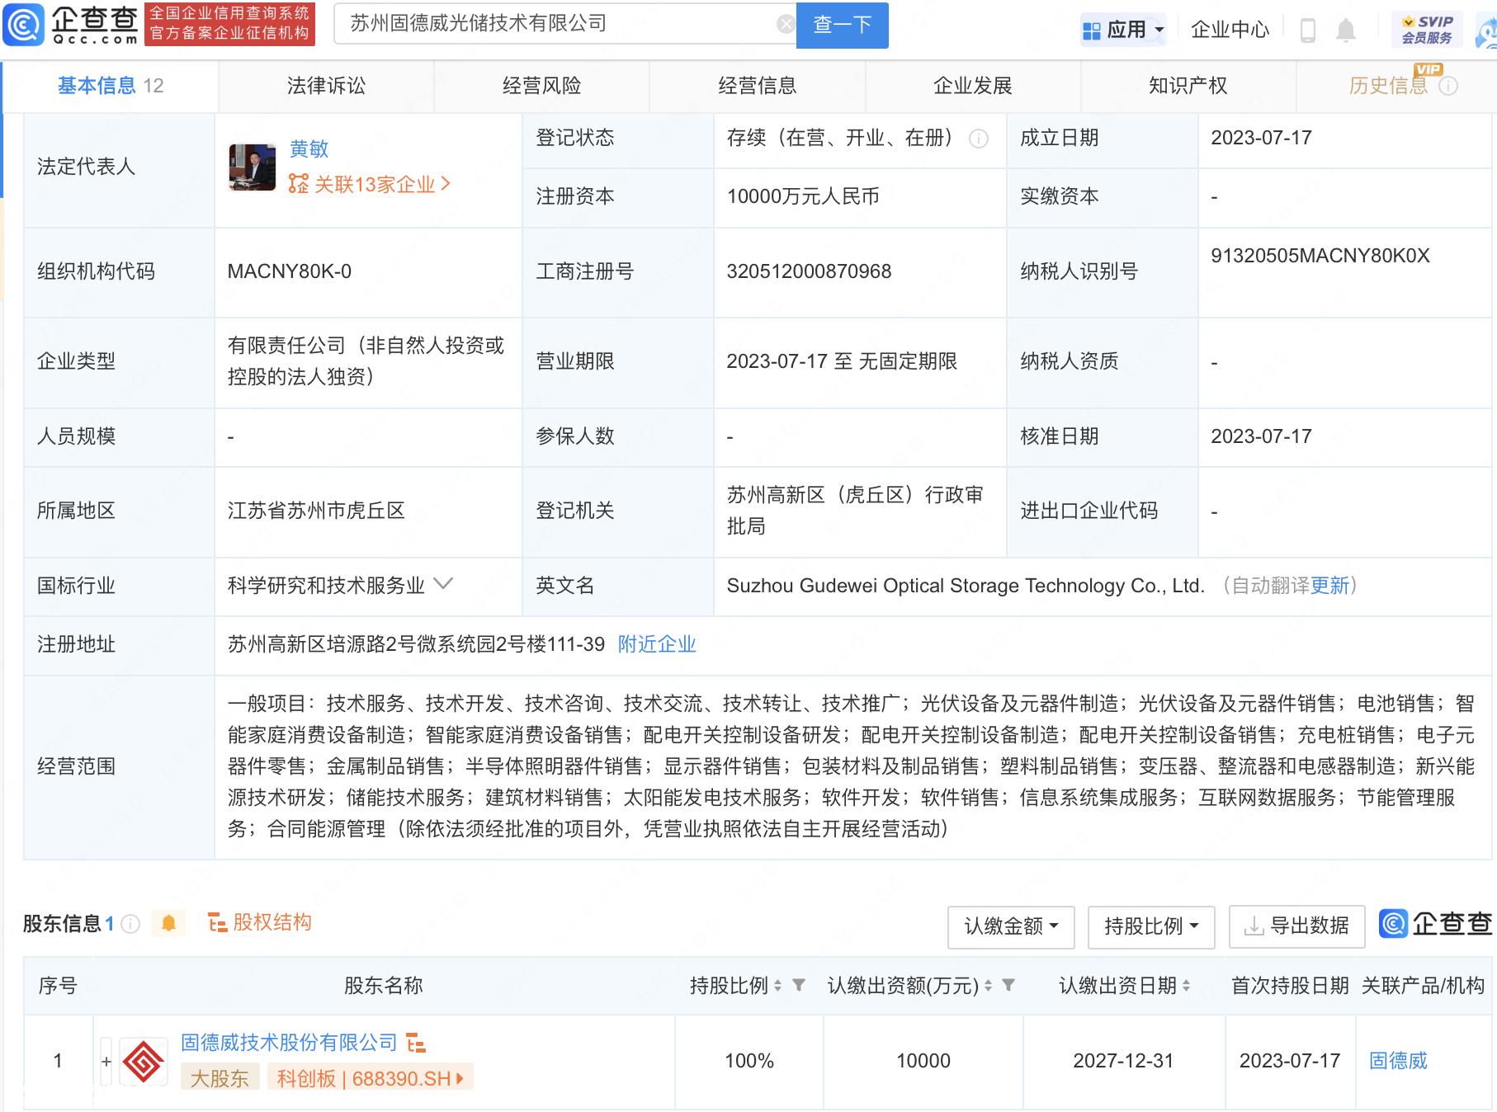Click registration number 320512000870968

point(809,272)
